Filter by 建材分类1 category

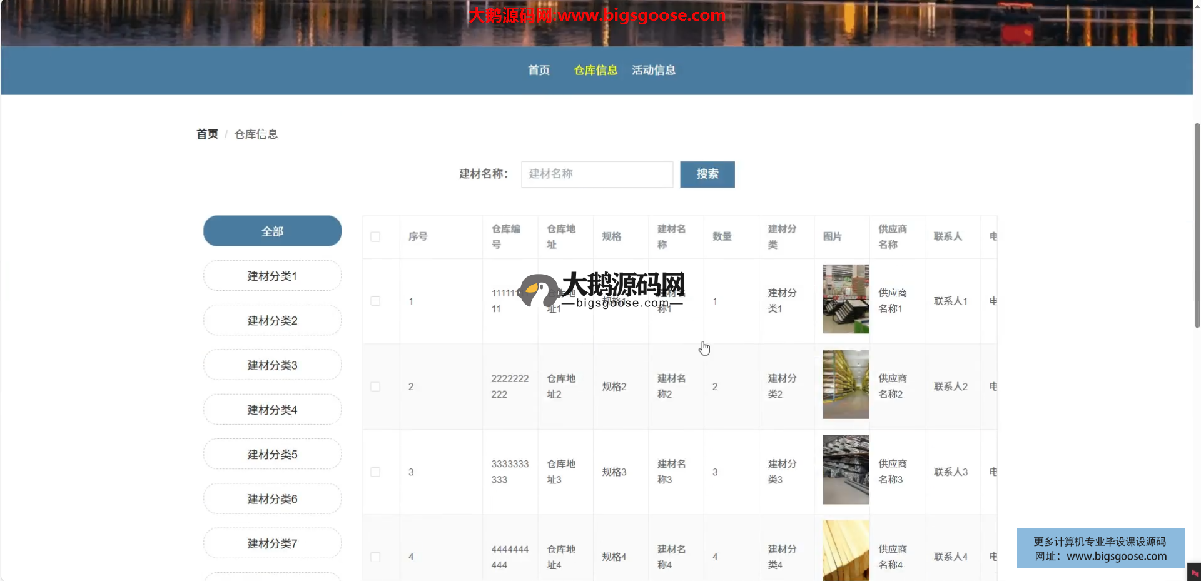click(272, 276)
